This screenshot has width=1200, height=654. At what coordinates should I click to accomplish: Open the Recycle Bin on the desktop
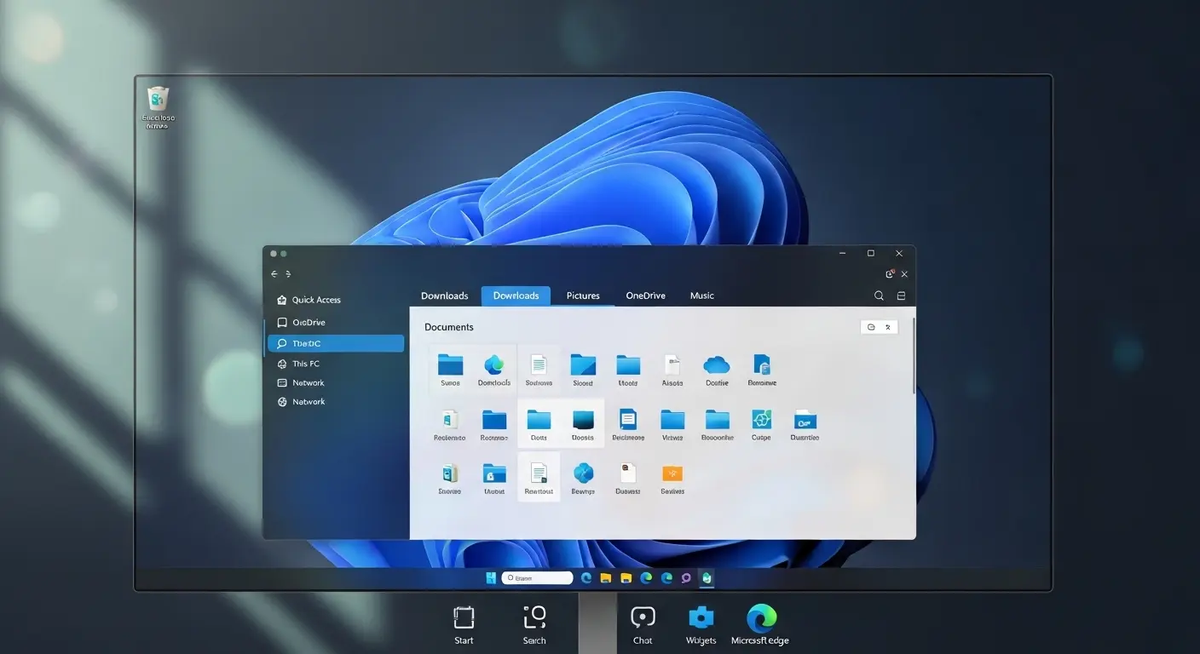(158, 106)
